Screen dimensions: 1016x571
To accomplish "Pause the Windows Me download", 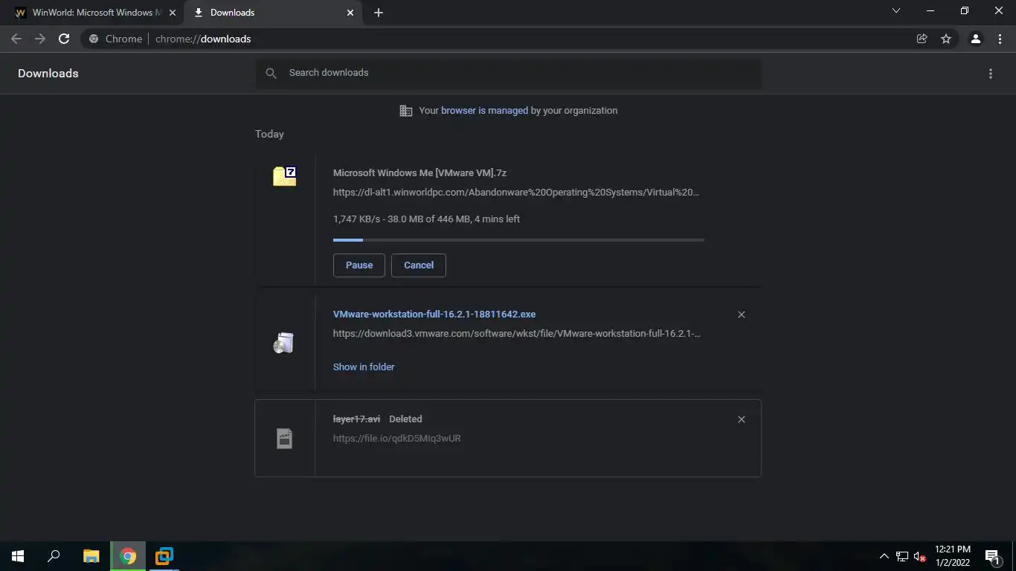I will [x=359, y=265].
